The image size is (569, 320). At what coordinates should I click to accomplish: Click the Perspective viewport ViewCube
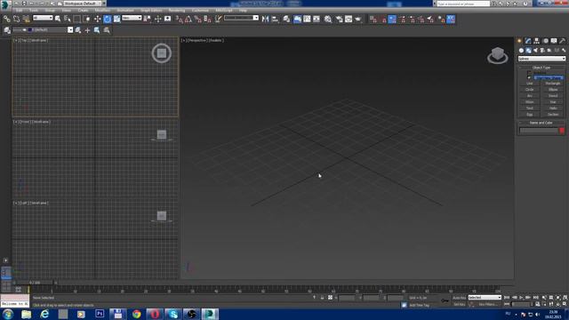pos(498,55)
